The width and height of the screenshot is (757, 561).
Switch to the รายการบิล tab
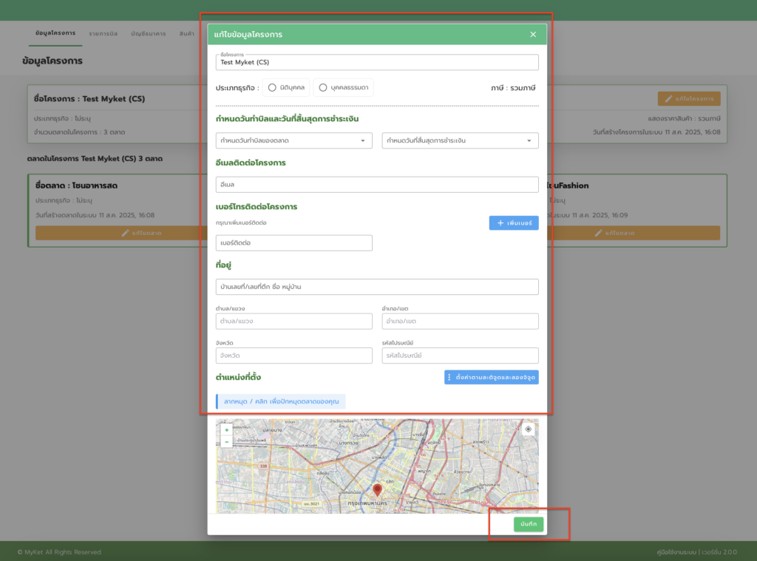103,34
